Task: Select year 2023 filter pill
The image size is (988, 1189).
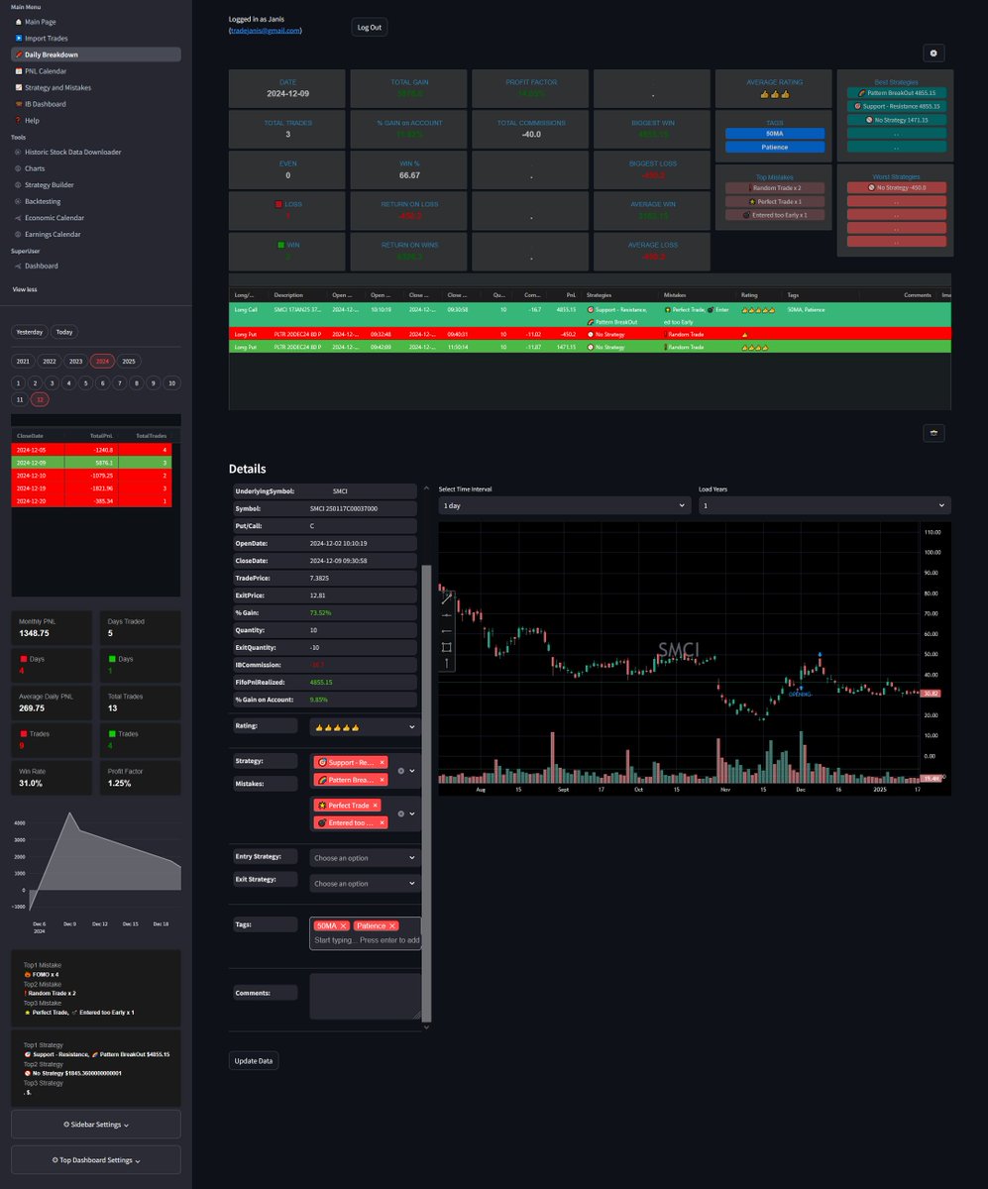Action: point(75,362)
